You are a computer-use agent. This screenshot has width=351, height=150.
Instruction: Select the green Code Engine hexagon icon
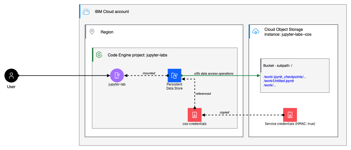tap(99, 55)
